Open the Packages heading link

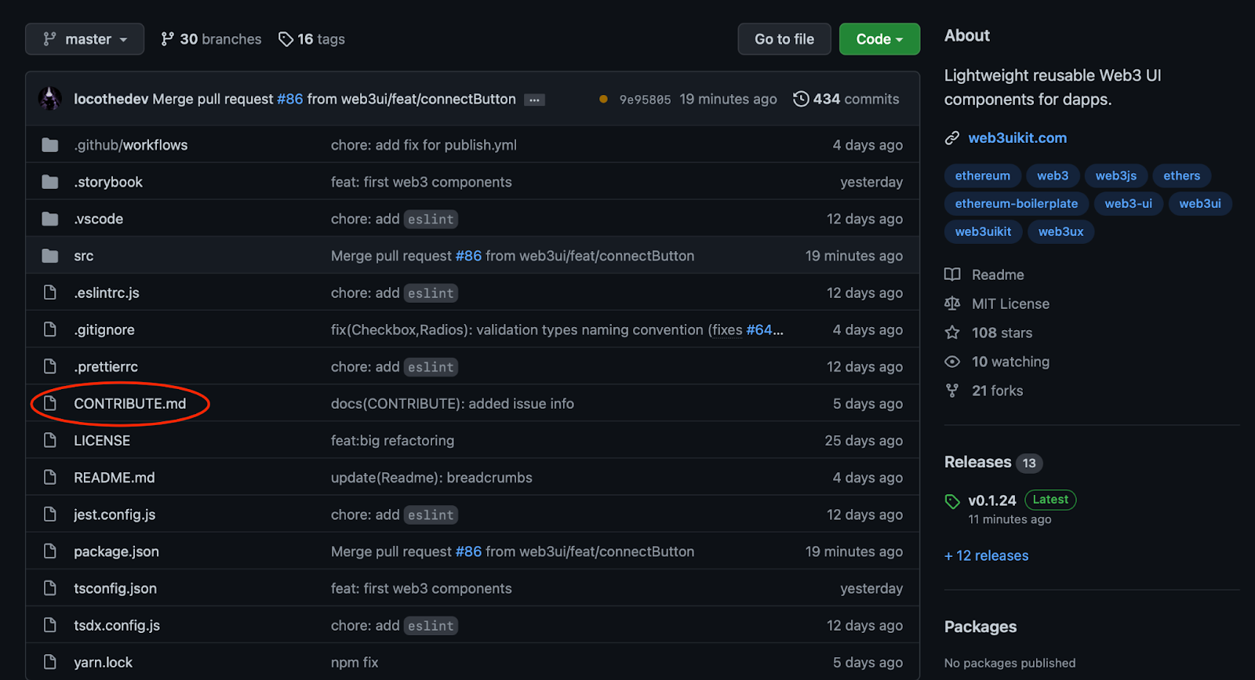coord(980,627)
